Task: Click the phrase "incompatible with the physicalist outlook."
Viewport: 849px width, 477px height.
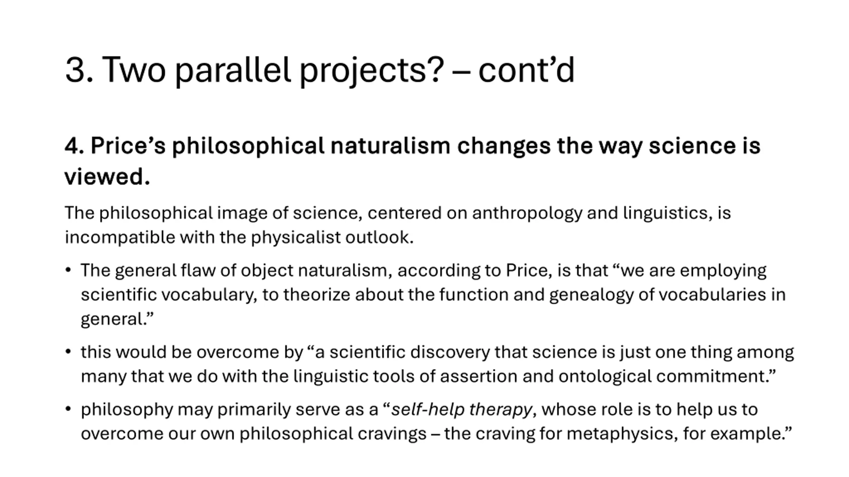Action: (x=239, y=237)
